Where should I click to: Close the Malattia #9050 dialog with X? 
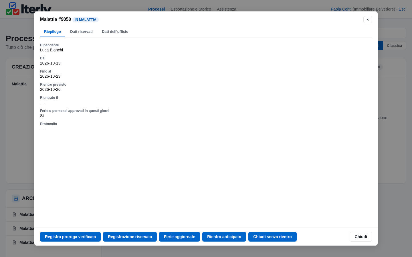coord(368,19)
